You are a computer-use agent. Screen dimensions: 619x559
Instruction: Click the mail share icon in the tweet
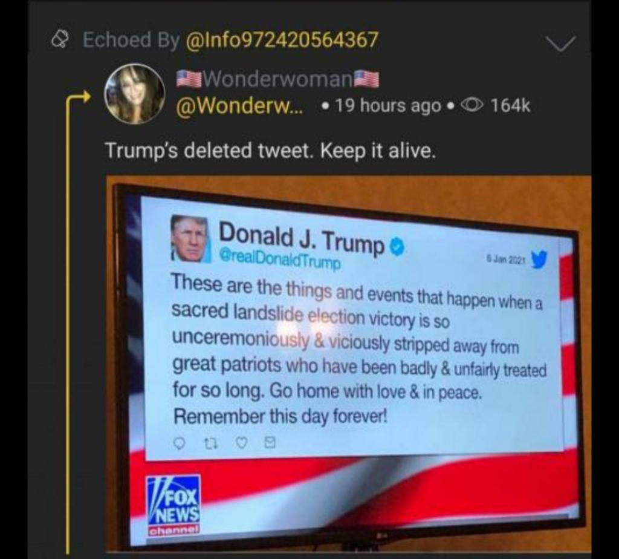click(x=270, y=442)
